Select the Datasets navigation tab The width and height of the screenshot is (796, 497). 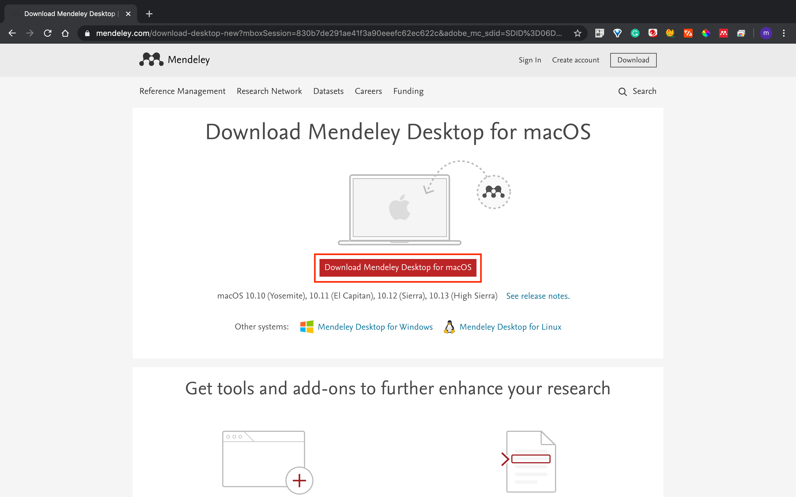click(328, 92)
